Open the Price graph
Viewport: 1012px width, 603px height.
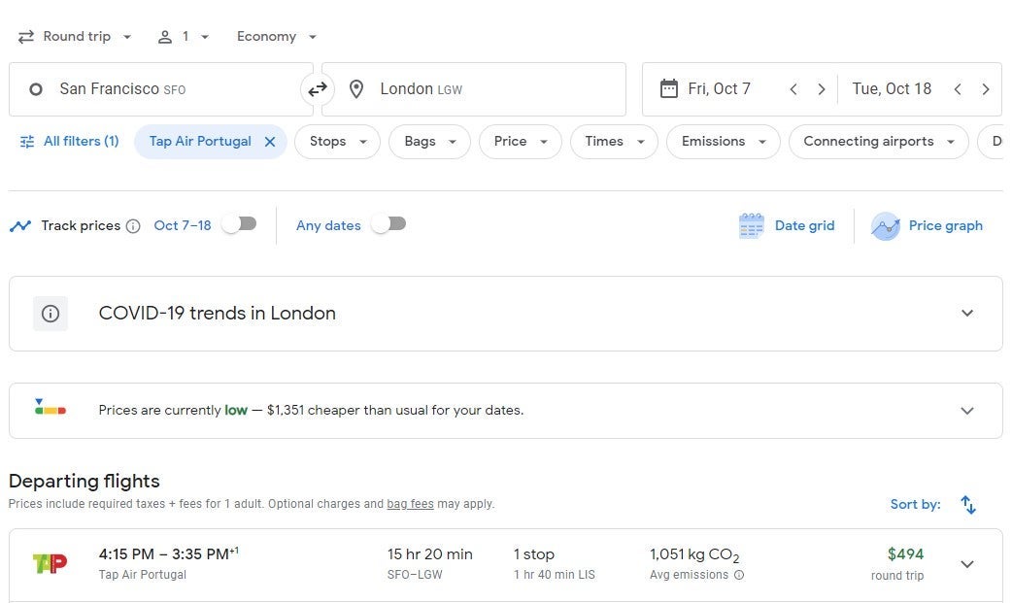[x=928, y=225]
